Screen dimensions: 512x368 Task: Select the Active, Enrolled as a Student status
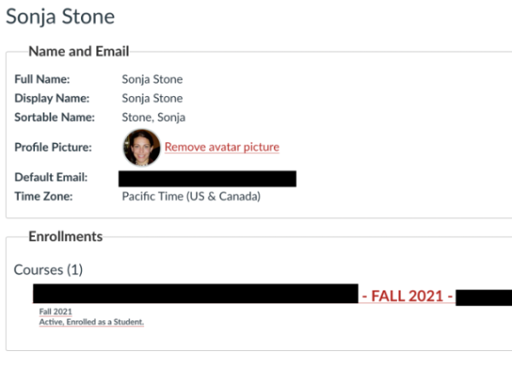tap(91, 323)
